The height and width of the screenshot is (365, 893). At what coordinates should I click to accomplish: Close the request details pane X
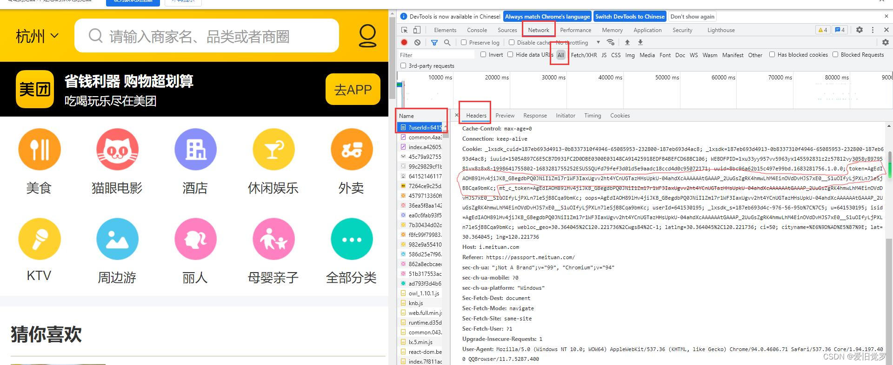(456, 115)
